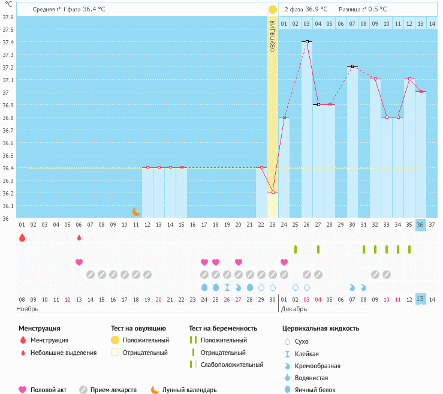Click the creamy fluid icon on December 07
Screen dimensions: 443x394
click(x=352, y=287)
